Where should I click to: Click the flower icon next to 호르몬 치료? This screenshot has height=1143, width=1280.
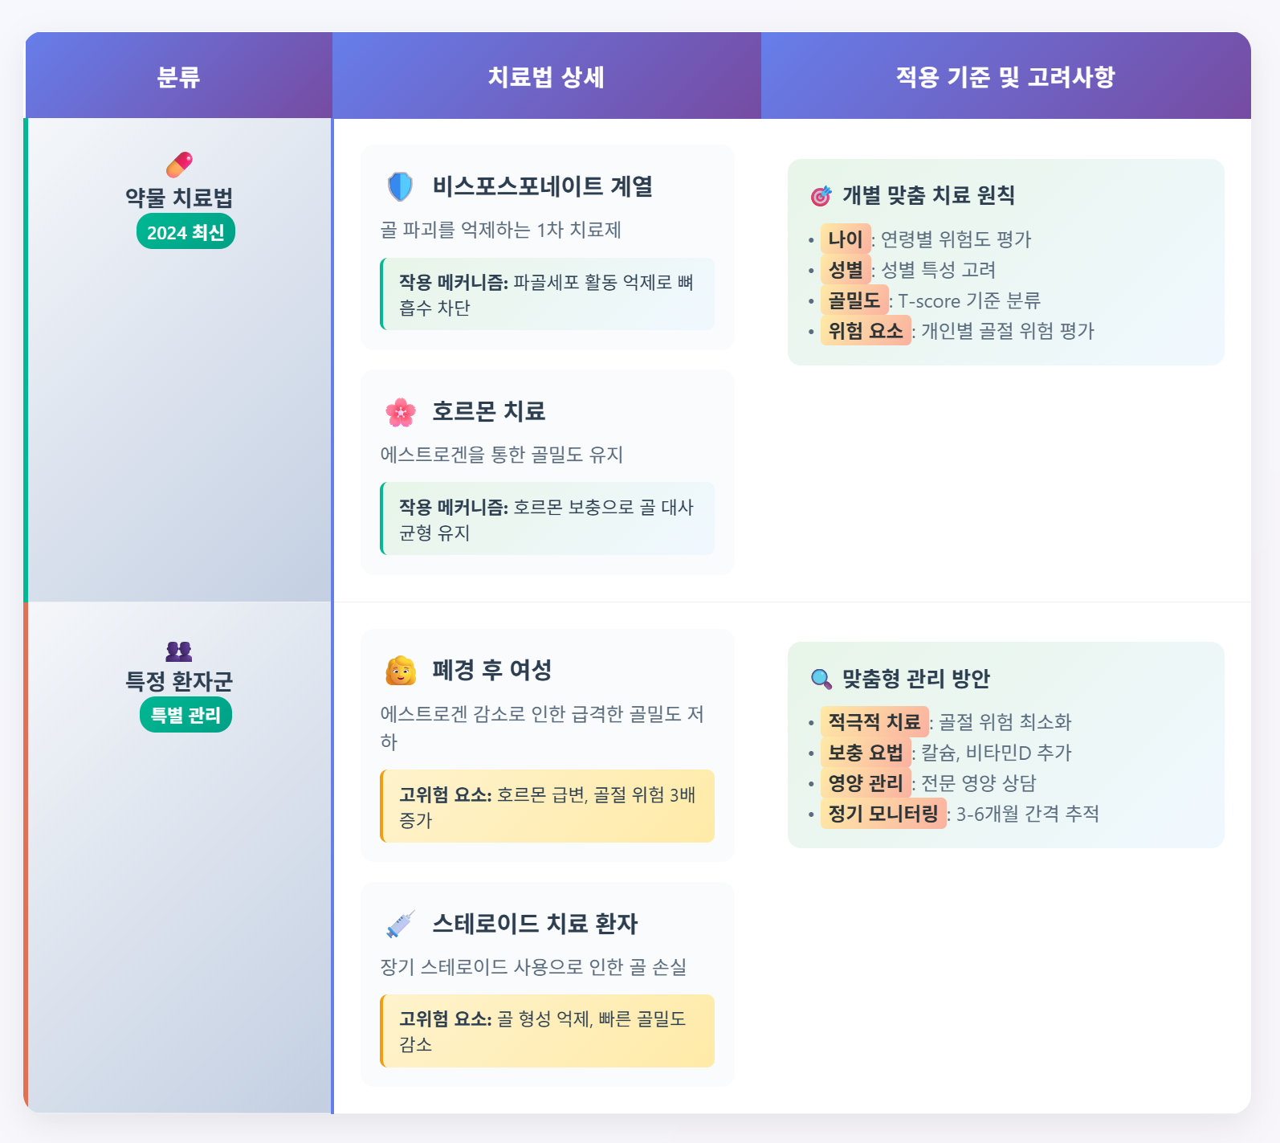[x=401, y=412]
